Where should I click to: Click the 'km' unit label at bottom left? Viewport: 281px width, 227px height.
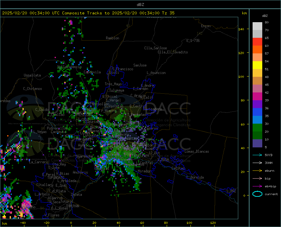coord(4,224)
